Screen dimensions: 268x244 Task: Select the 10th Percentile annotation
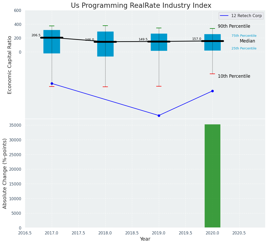(234, 76)
